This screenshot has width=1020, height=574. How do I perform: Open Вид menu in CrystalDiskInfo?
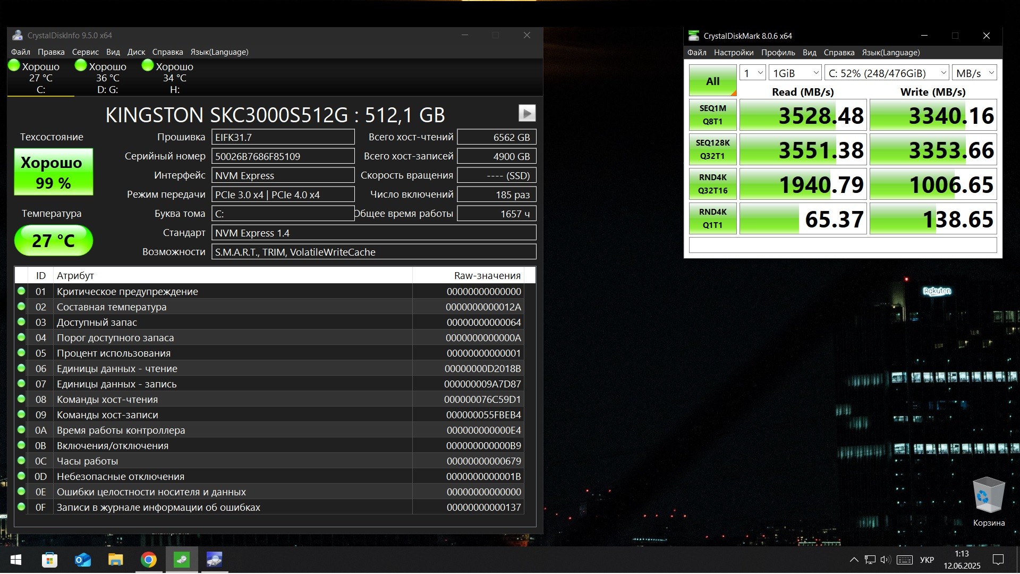[x=113, y=52]
